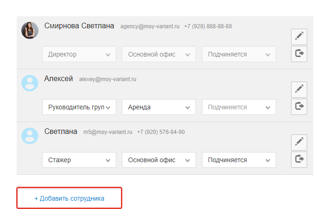This screenshot has height=209, width=316.
Task: Expand the Аренда department dropdown
Action: pyautogui.click(x=159, y=107)
